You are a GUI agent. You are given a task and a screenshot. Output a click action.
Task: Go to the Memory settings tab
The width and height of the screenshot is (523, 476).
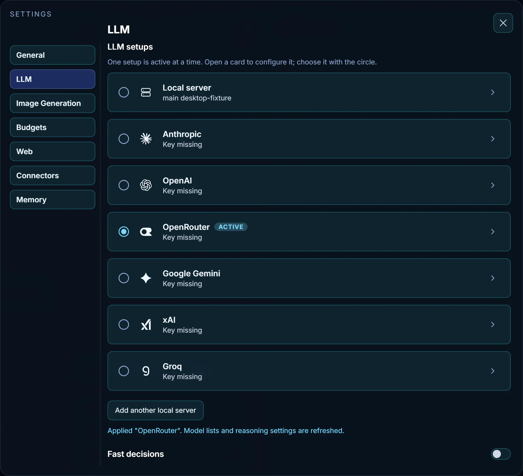pos(53,200)
